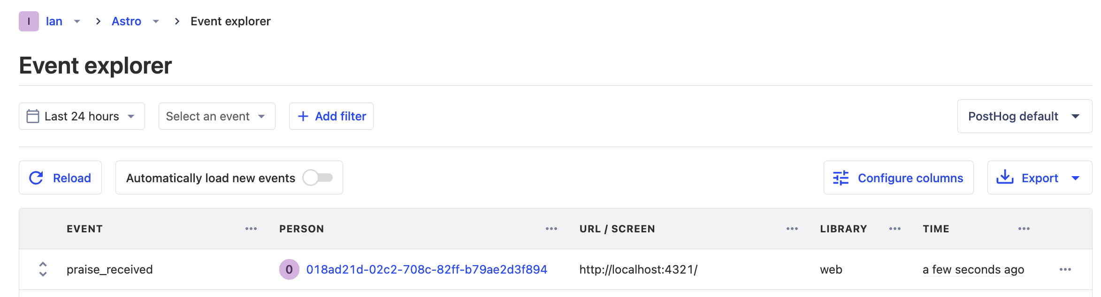Click the Ian project avatar icon
Image resolution: width=1101 pixels, height=297 pixels.
coord(29,22)
